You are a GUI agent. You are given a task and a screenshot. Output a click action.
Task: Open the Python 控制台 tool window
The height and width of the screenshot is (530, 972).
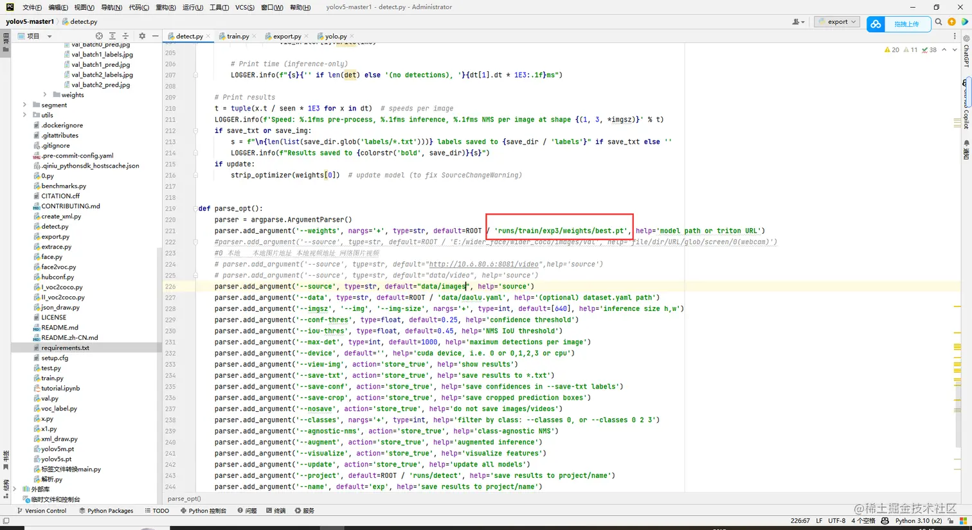click(x=203, y=511)
